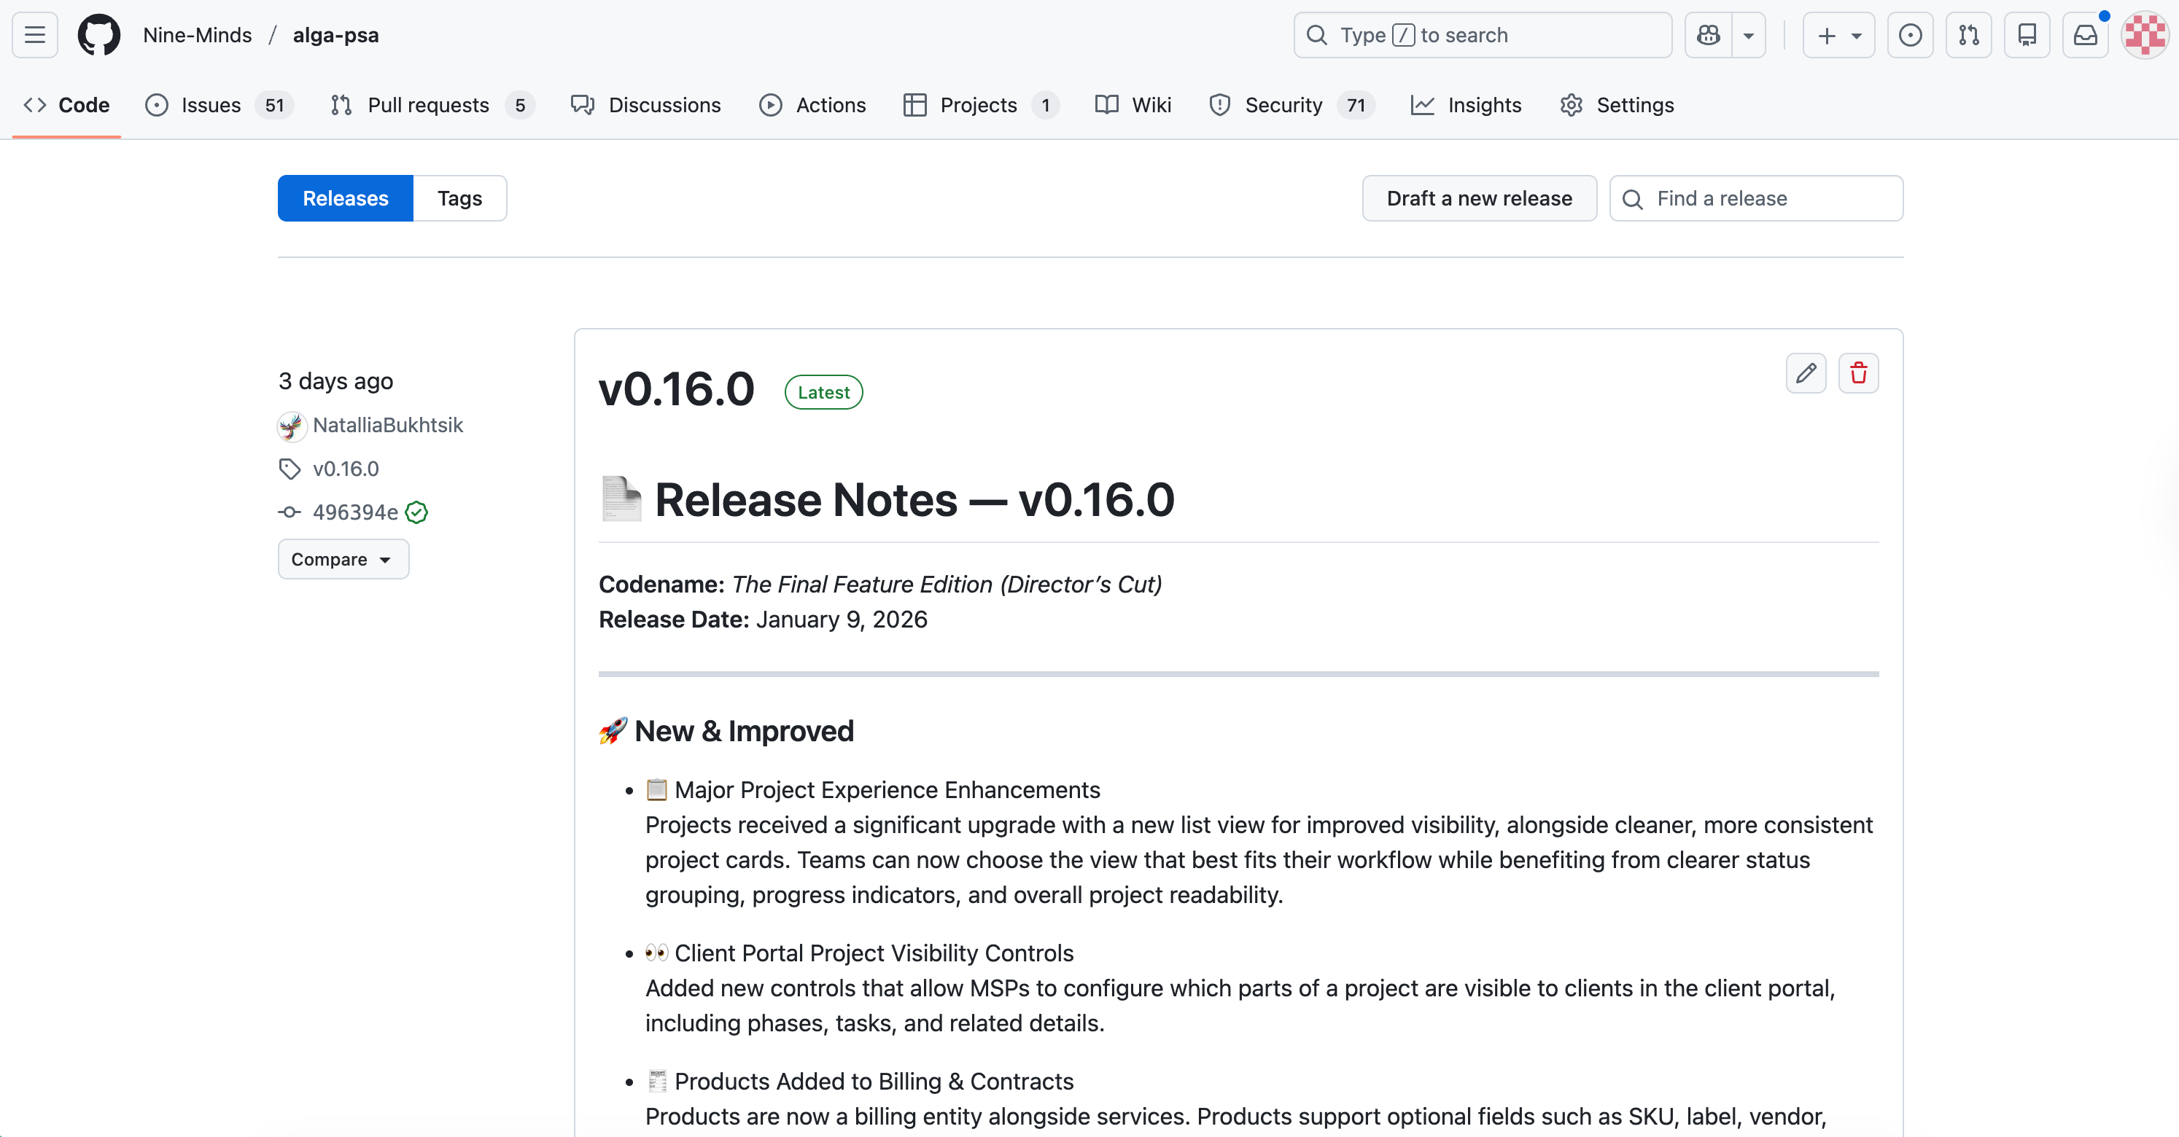The height and width of the screenshot is (1137, 2179).
Task: Open the notifications inbox icon
Action: [x=2085, y=35]
